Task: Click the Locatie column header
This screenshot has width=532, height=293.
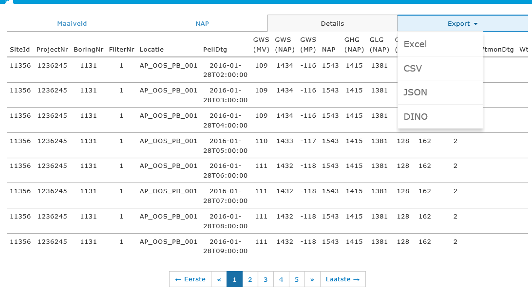Action: tap(152, 50)
